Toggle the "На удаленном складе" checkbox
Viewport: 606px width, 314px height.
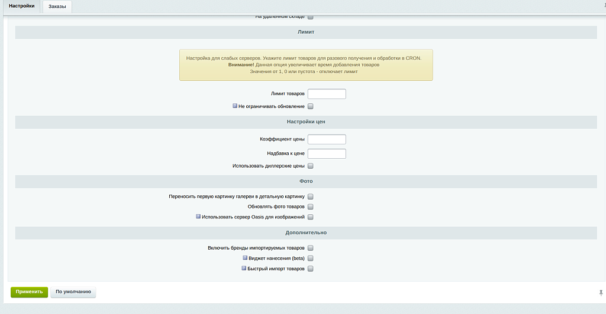coord(310,17)
